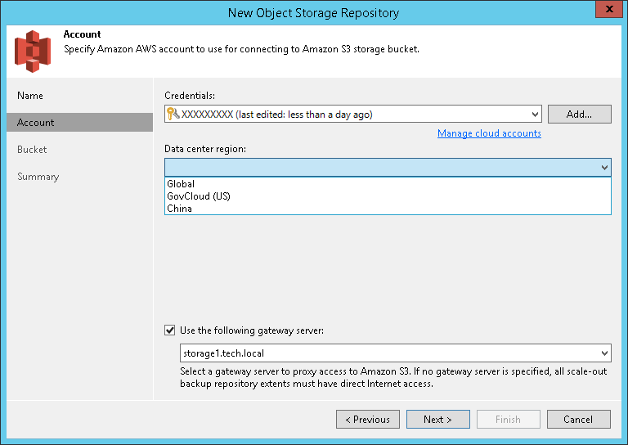
Task: Click the key icon in Credentials field
Action: pos(173,115)
